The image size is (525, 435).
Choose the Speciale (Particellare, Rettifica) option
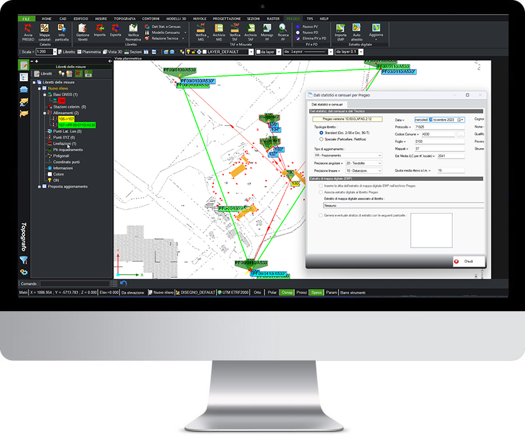[320, 139]
